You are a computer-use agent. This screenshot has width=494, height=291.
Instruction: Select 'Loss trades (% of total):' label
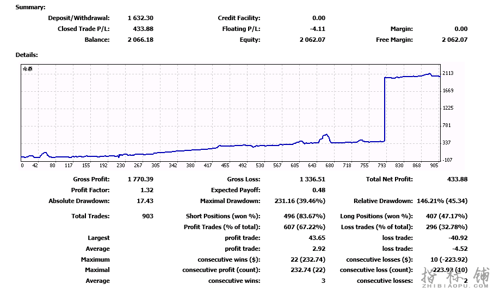377,227
